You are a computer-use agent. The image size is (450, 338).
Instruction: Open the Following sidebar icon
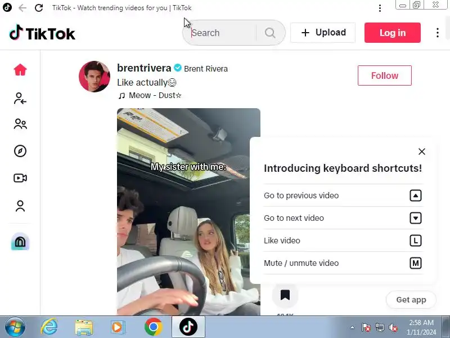(x=20, y=98)
